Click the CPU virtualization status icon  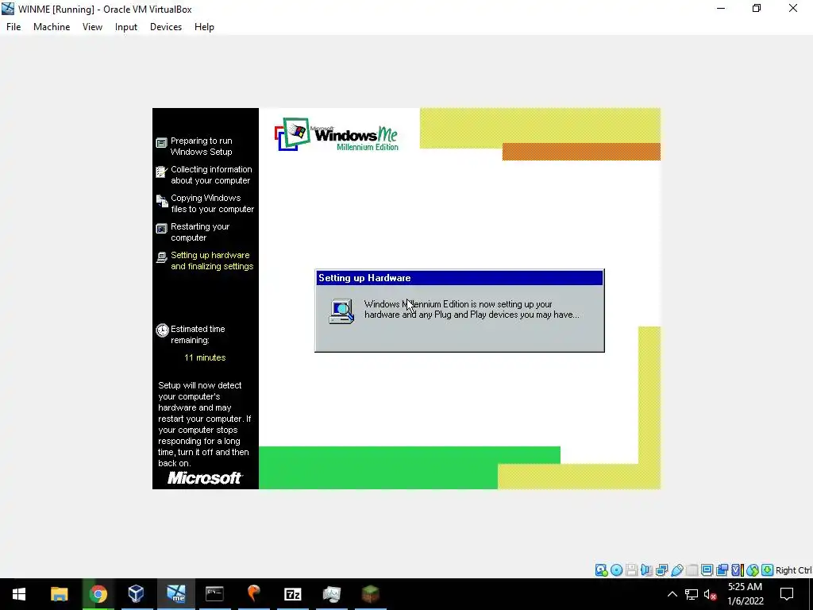coord(737,570)
